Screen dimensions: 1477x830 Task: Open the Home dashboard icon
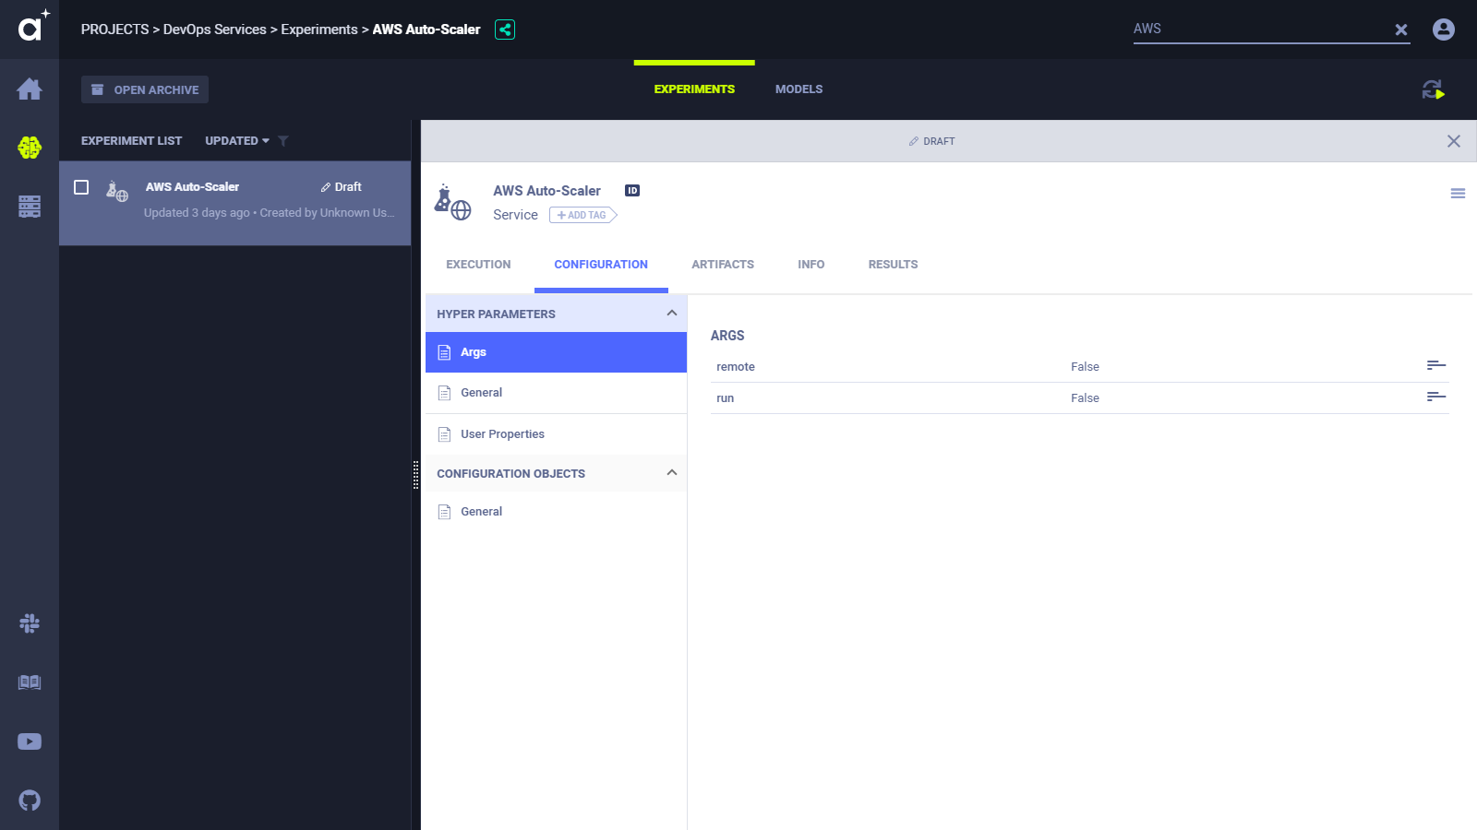click(x=30, y=89)
